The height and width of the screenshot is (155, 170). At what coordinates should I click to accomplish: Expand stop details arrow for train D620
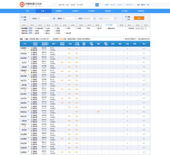click(28, 67)
